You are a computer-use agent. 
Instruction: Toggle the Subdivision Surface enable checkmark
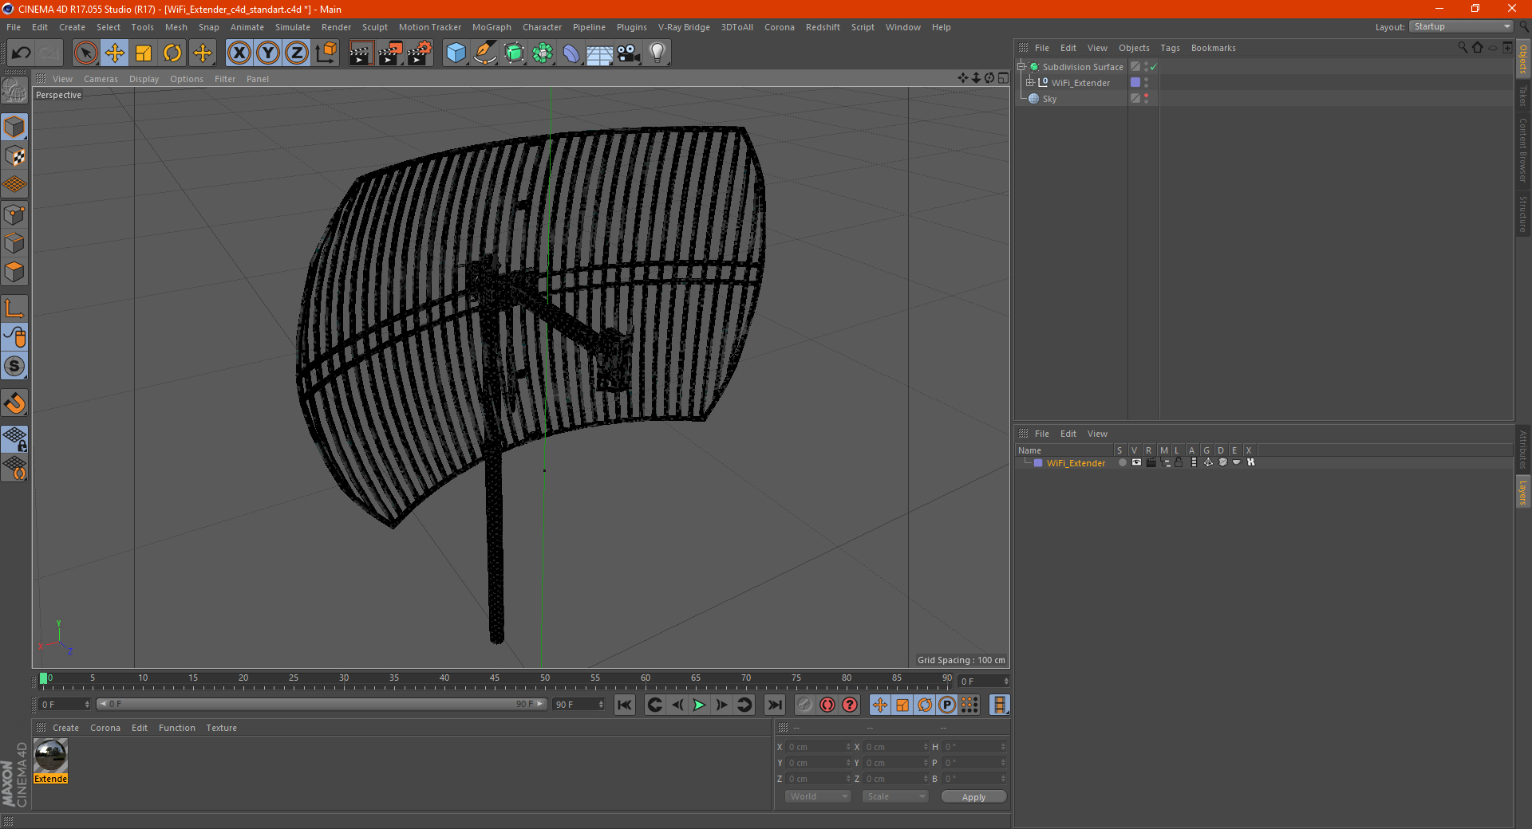pos(1153,67)
